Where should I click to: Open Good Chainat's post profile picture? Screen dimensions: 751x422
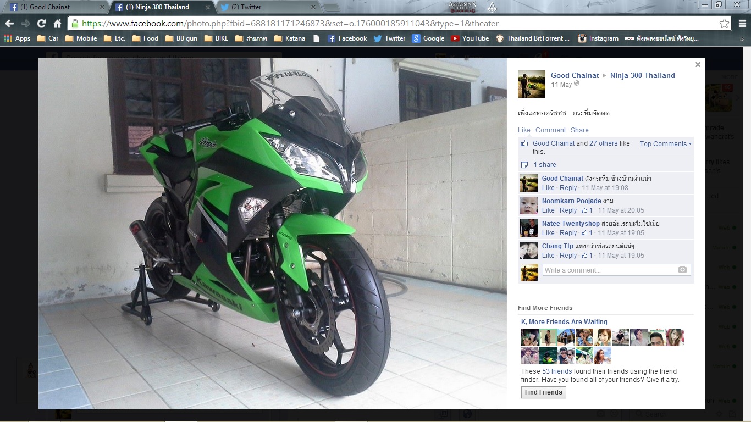(x=532, y=84)
